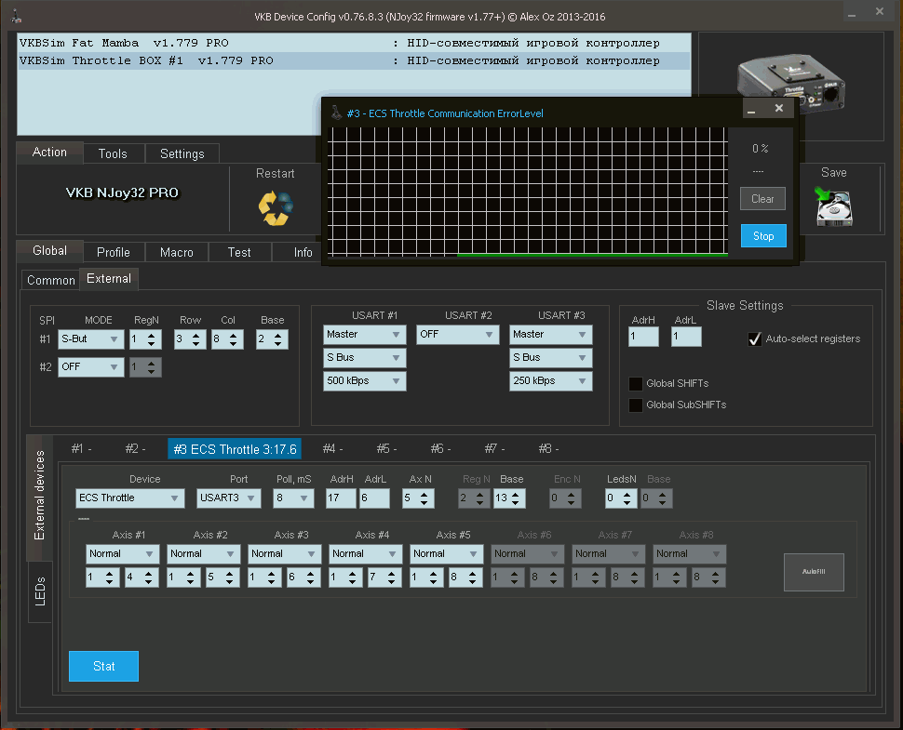Open SPI #2 MODE dropdown showing OFF
This screenshot has height=730, width=903.
90,367
